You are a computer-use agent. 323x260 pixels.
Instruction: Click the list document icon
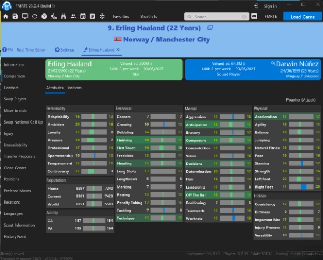pos(93,16)
